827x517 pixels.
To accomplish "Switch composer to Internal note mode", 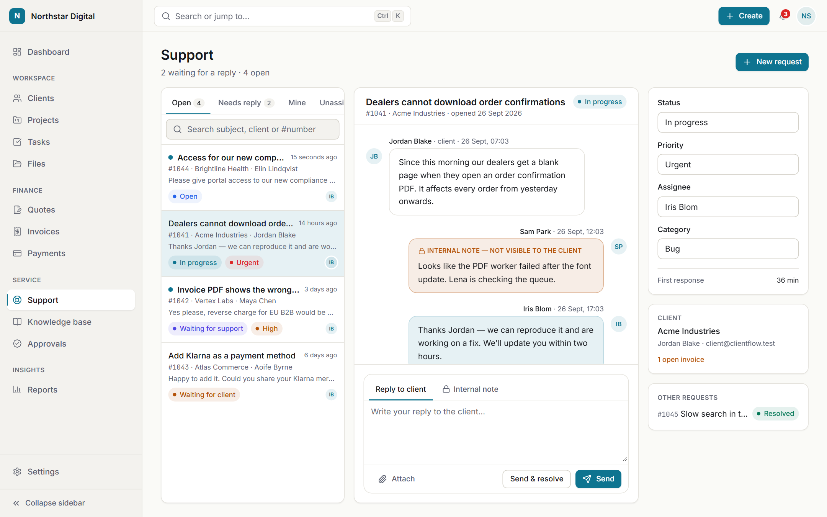I will (x=470, y=389).
